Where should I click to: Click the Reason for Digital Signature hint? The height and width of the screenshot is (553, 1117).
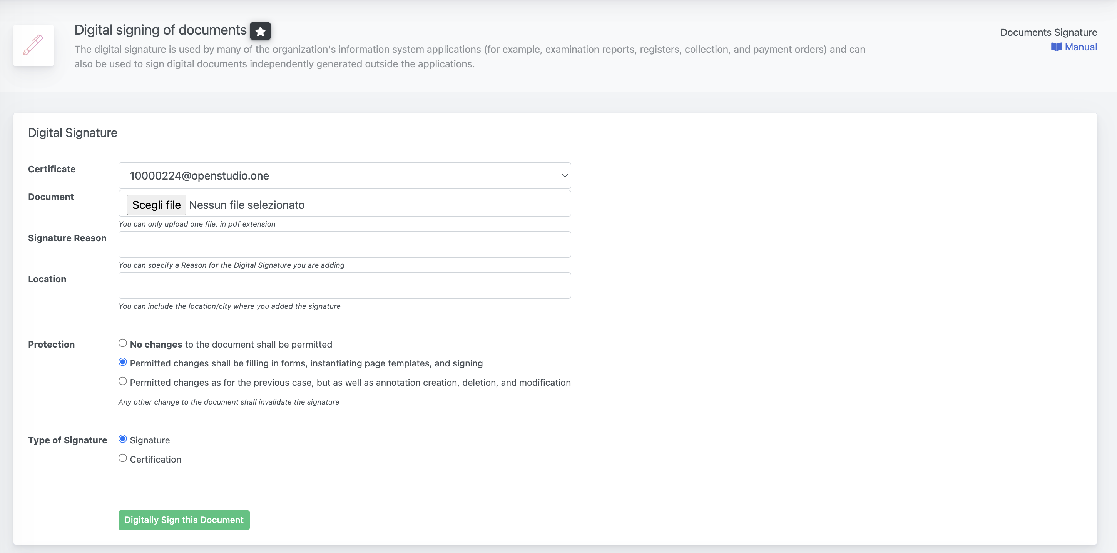click(x=231, y=265)
